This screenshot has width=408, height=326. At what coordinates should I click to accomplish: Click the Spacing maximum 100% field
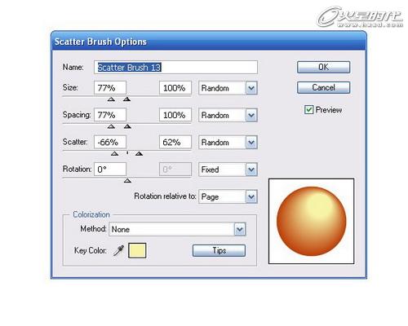175,115
